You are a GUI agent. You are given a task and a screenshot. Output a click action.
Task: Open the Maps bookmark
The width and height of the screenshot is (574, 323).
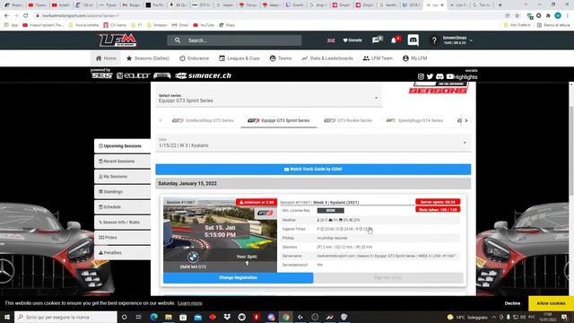click(x=227, y=25)
